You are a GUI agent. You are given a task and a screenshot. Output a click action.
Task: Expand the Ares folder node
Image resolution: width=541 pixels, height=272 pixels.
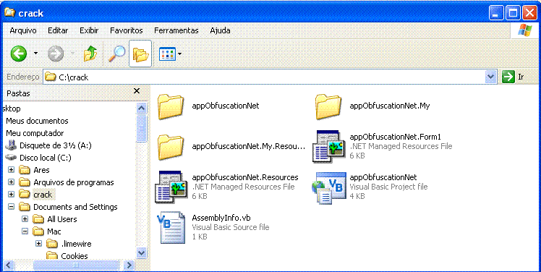click(12, 170)
